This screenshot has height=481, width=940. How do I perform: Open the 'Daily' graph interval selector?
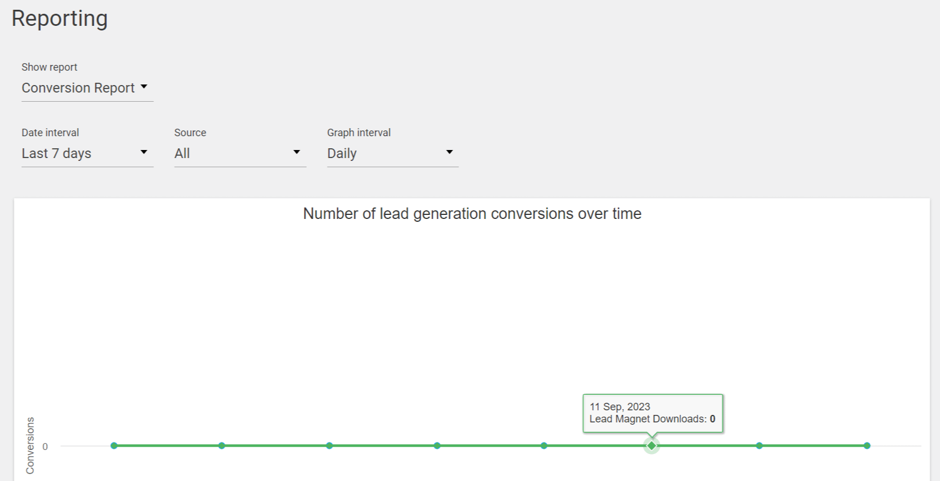point(342,153)
